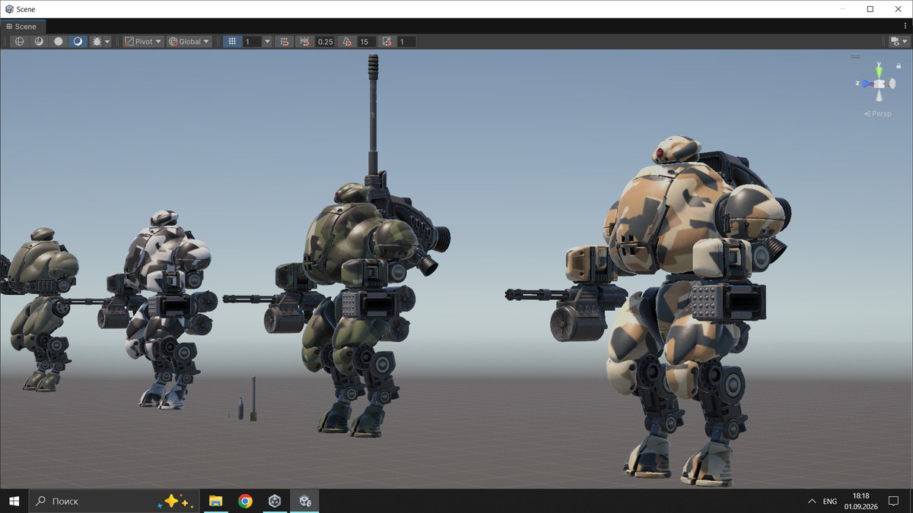
Task: Select the active shaded draw mode
Action: 78,42
